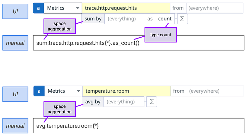Click the 'a' badge for the trace.http.request.hits query
This screenshot has width=247, height=137.
pyautogui.click(x=38, y=8)
